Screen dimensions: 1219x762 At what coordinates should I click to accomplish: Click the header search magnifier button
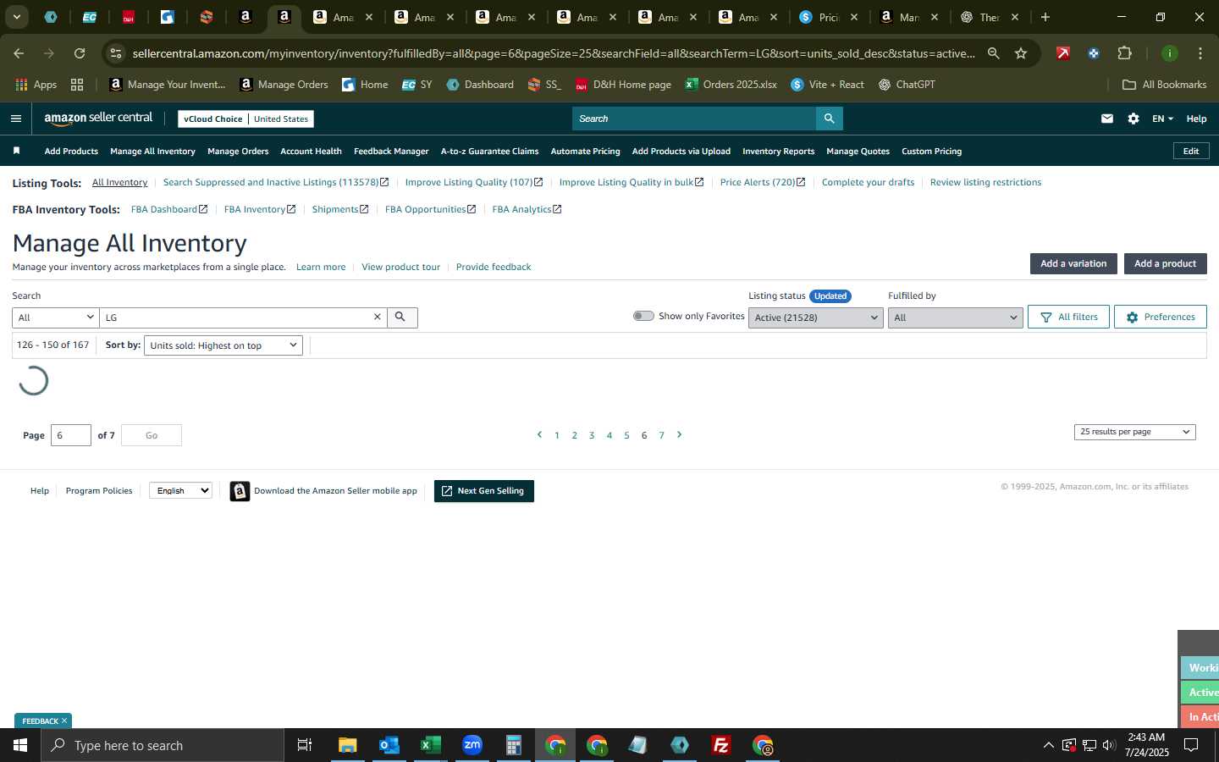[x=829, y=119]
